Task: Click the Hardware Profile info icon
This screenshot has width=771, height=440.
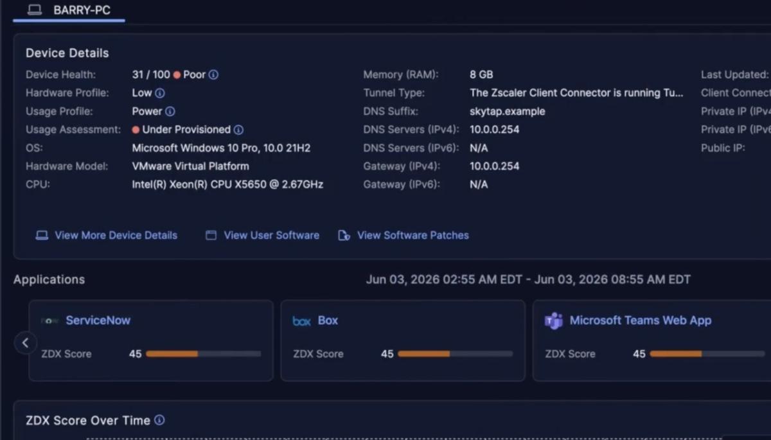Action: pos(160,93)
